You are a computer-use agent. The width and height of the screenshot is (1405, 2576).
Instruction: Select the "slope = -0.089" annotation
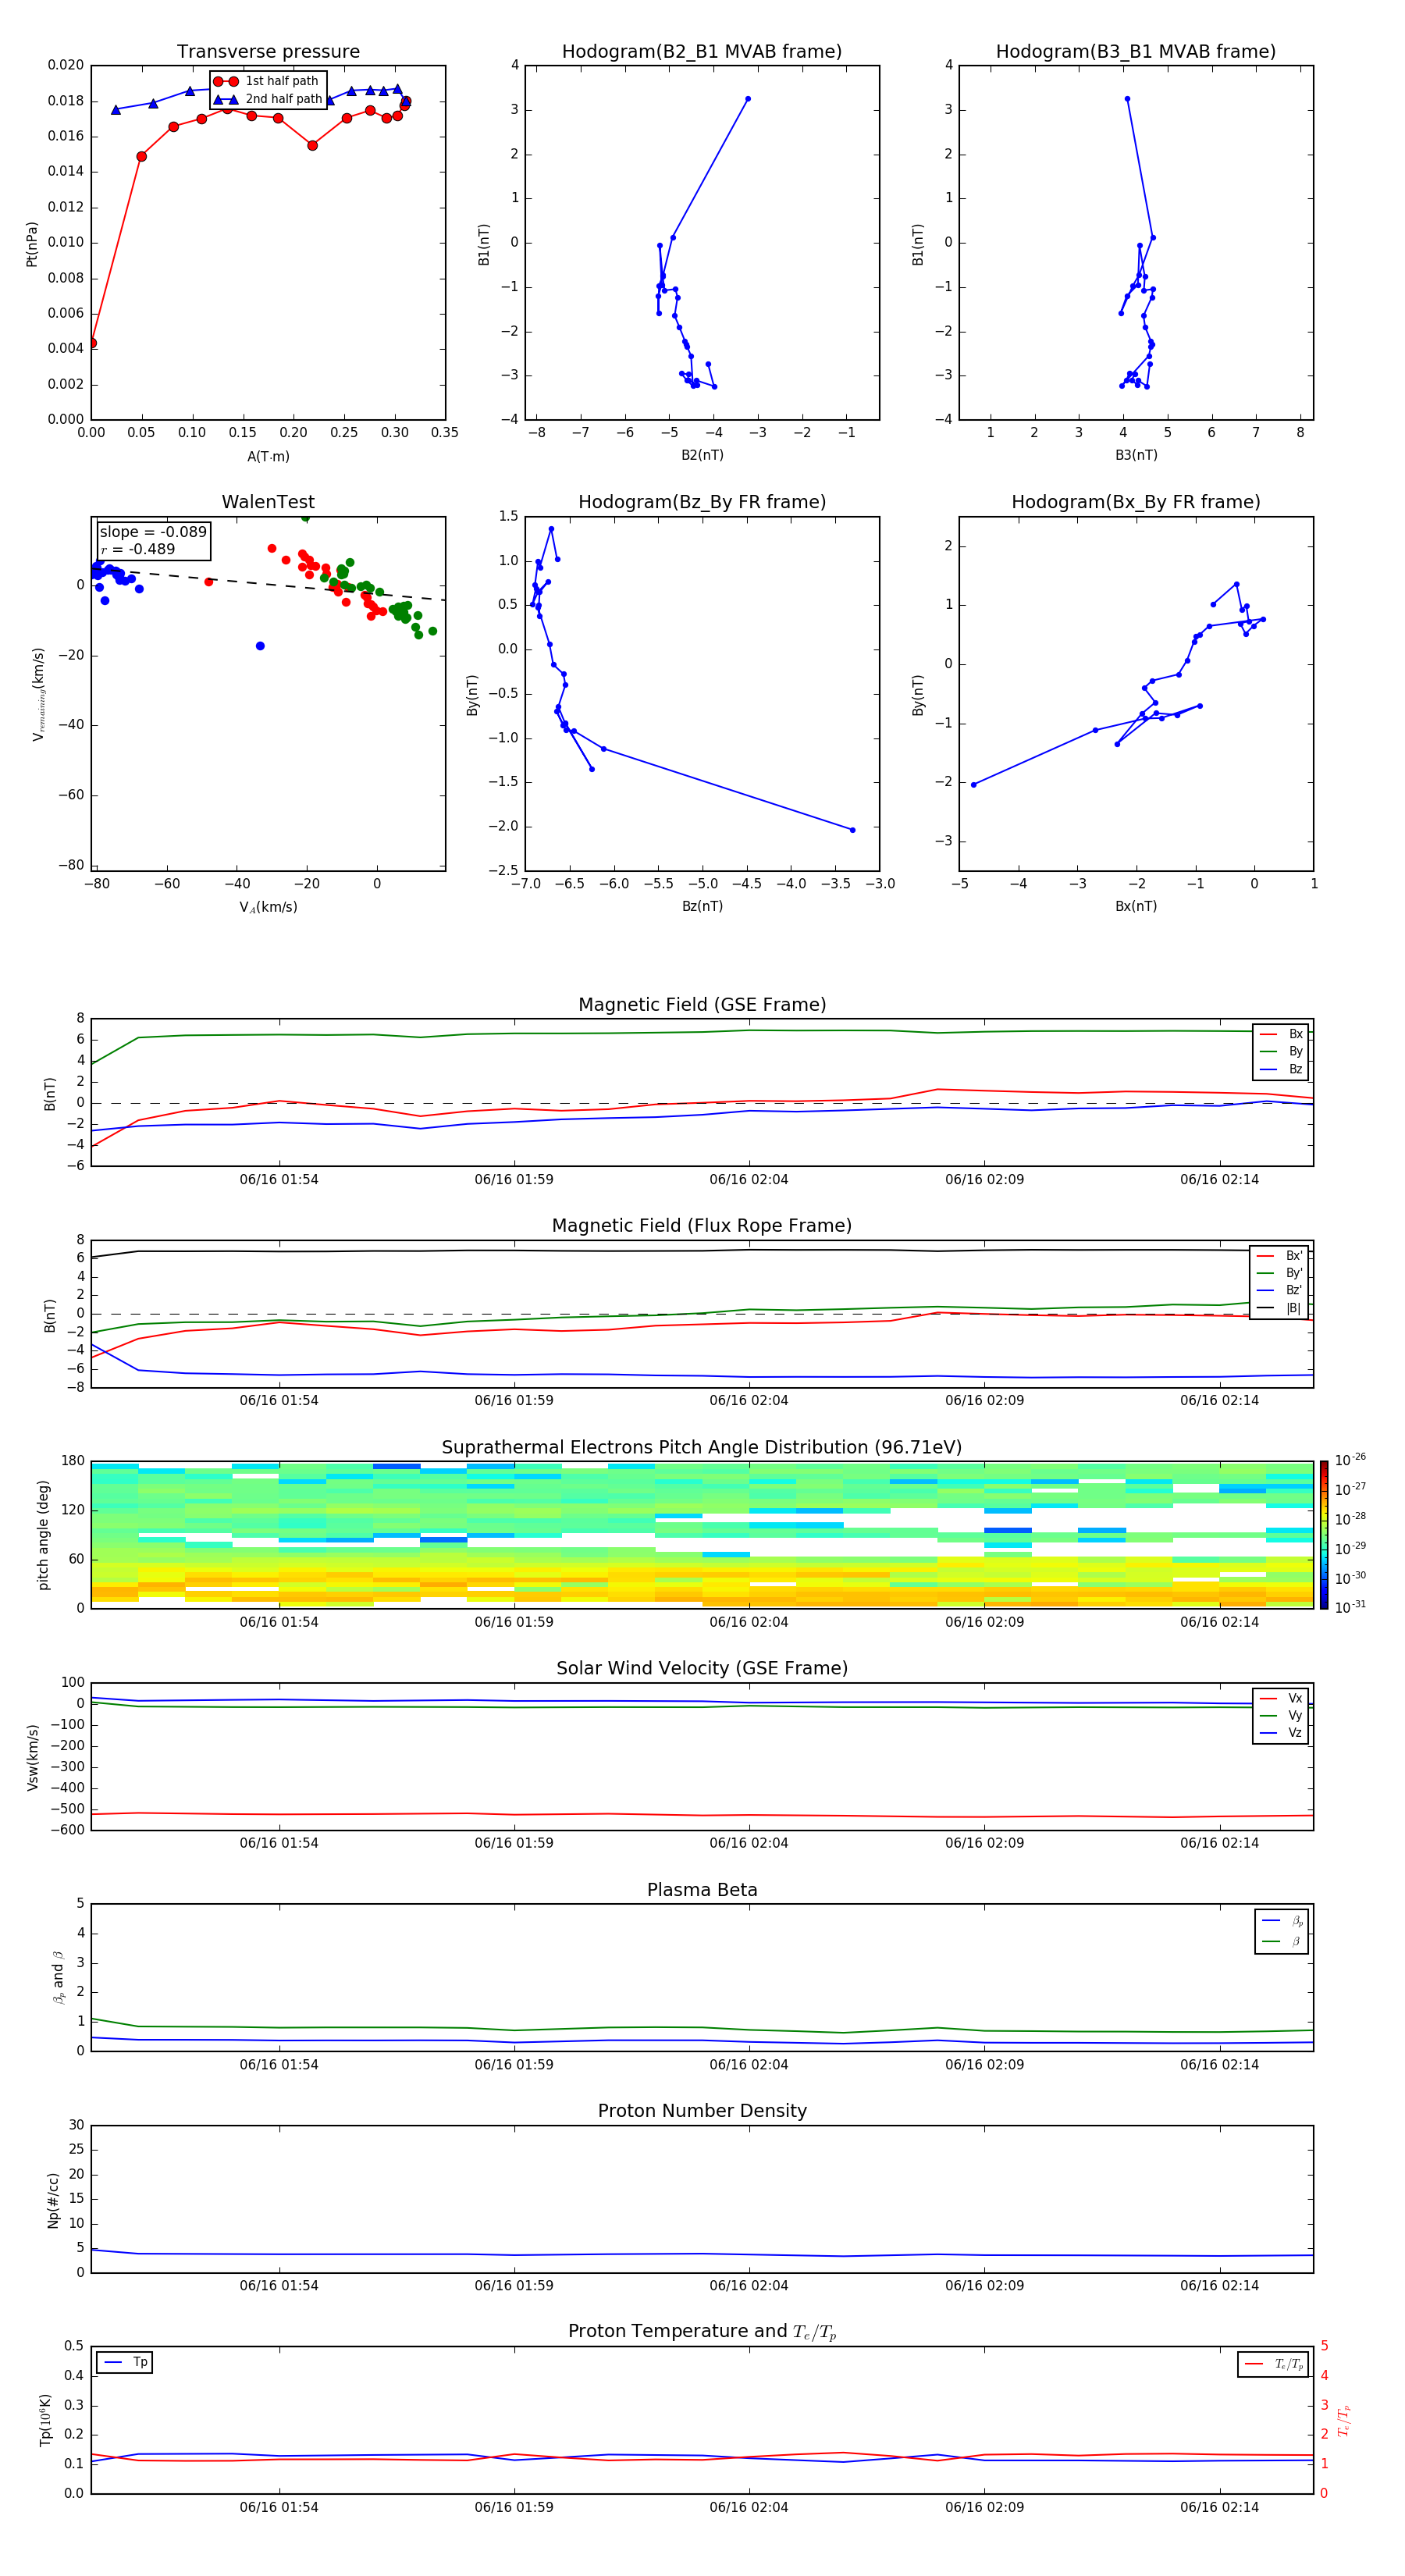pos(153,532)
